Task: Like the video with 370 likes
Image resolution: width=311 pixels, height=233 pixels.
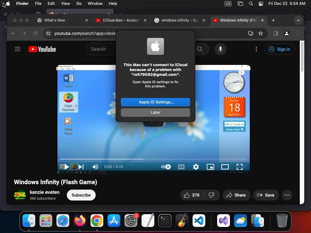Action: point(191,195)
